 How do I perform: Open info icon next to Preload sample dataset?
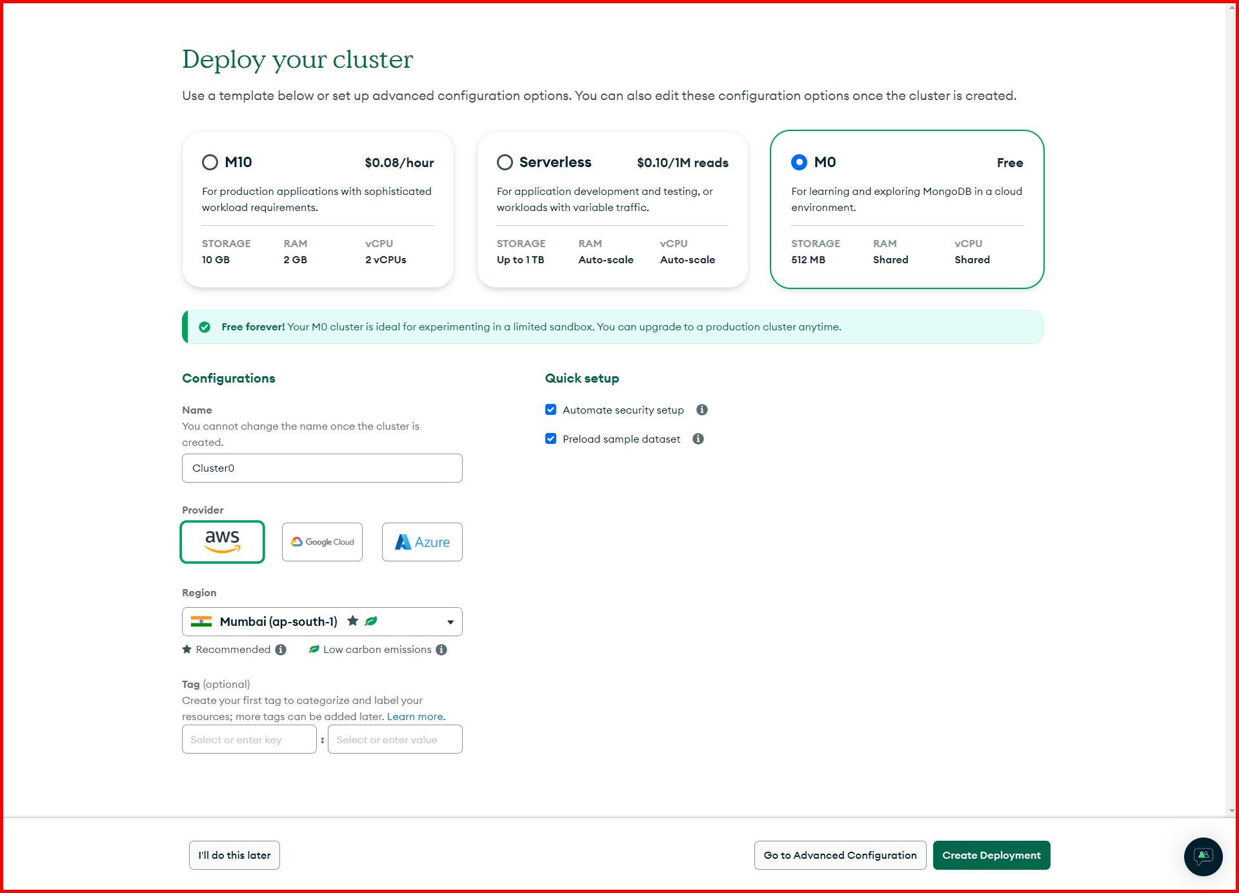click(x=698, y=439)
